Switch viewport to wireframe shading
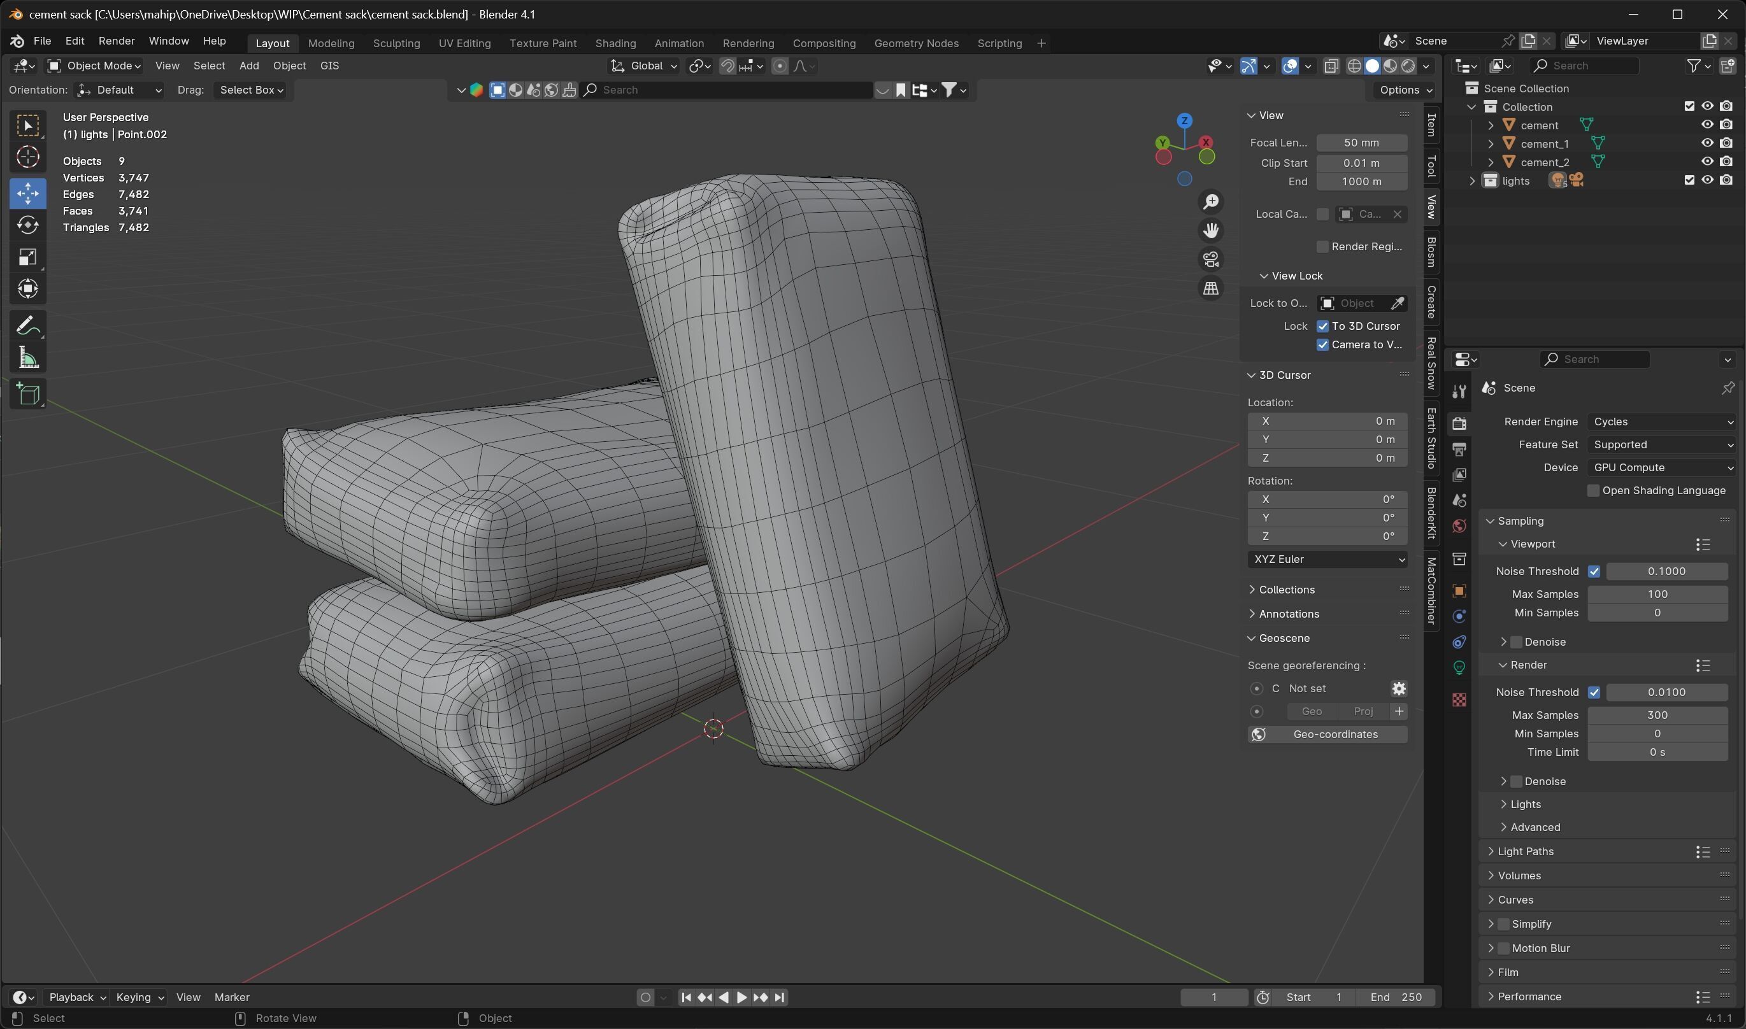The image size is (1746, 1029). (x=1354, y=66)
